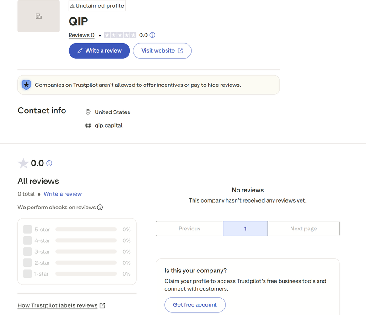Click the Visit website button
Screen dimensions: 366x315
coord(162,51)
